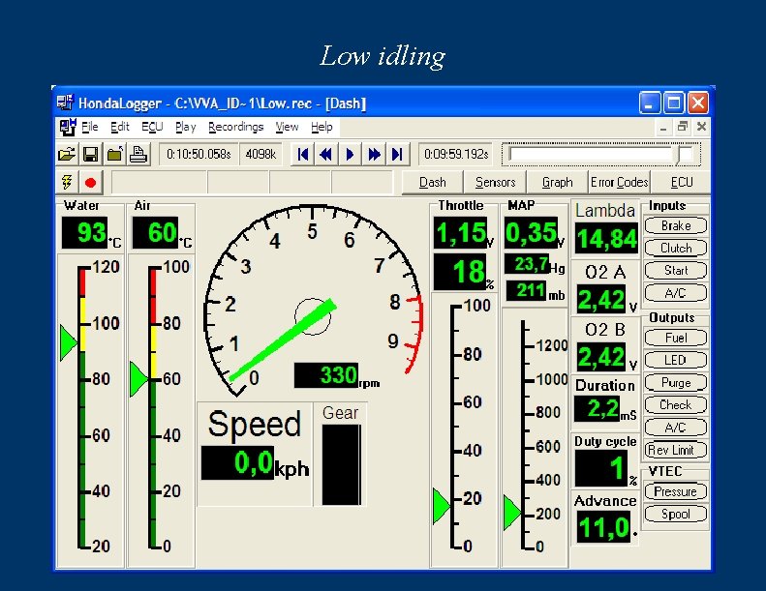Toggle the Purge output indicator
766x591 pixels.
[676, 383]
